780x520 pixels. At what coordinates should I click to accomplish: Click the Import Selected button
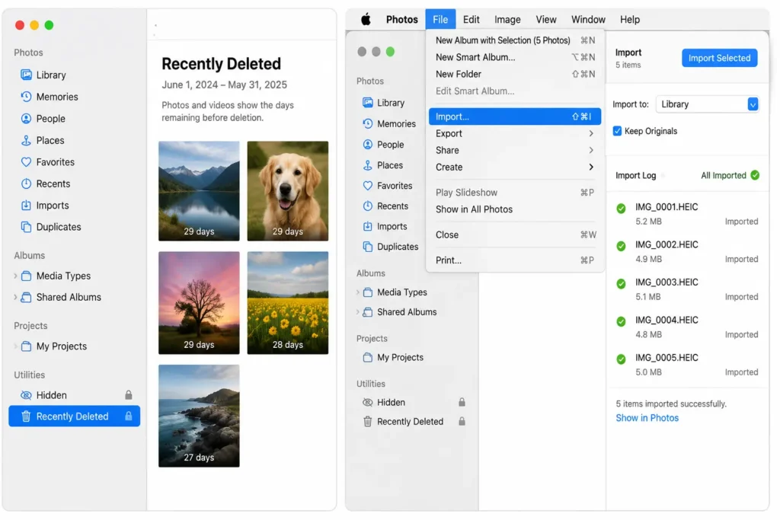click(719, 58)
